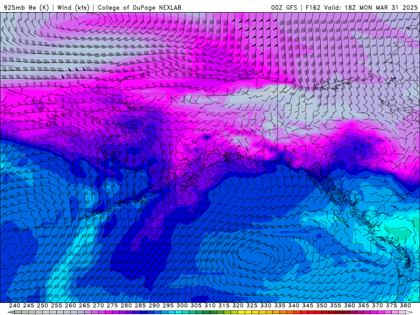
Task: Click the 300 legend value
Action: point(182,306)
